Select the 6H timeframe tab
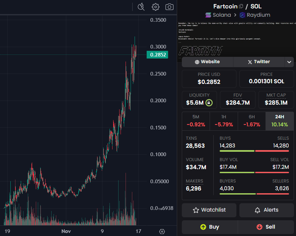Screen dimensions: 296x236 [251, 120]
